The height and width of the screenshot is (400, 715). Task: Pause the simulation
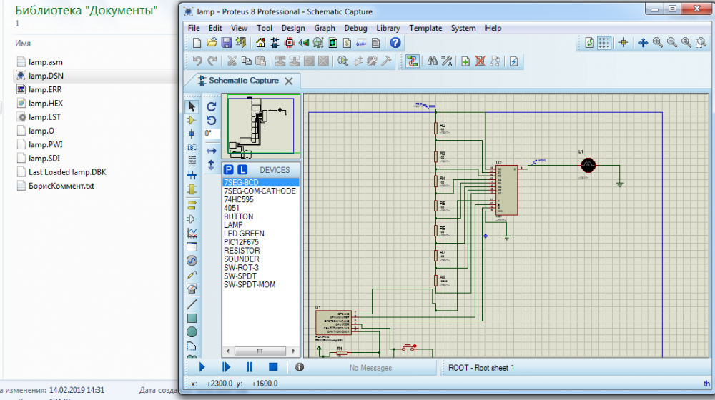point(250,367)
